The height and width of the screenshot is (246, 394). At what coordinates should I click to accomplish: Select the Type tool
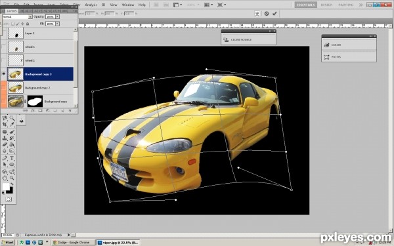click(12, 158)
